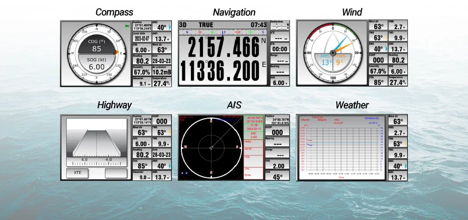The width and height of the screenshot is (468, 220).
Task: Select TWS 9.9 in Highway screen
Action: tap(162, 142)
